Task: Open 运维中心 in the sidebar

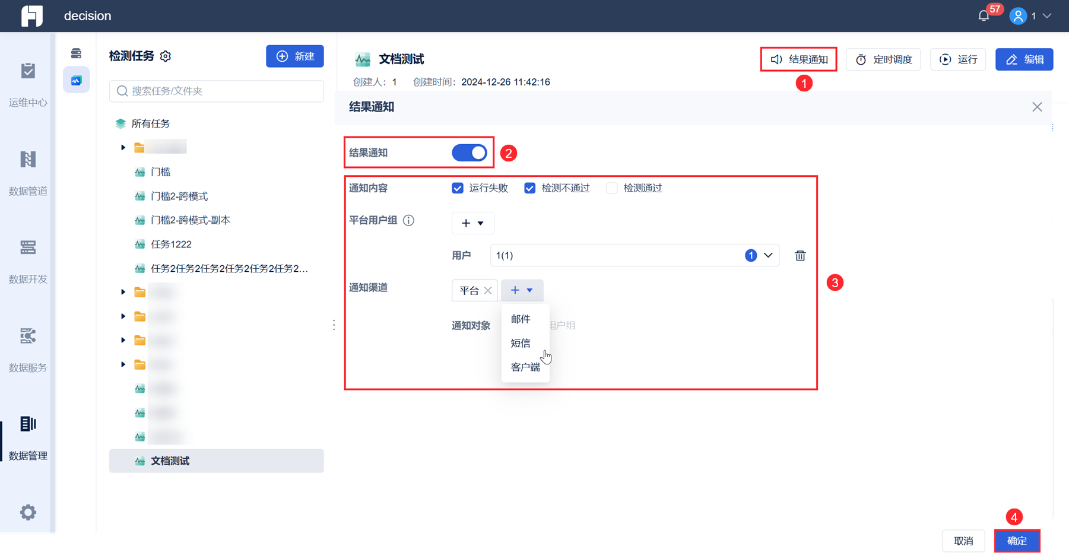Action: (28, 85)
